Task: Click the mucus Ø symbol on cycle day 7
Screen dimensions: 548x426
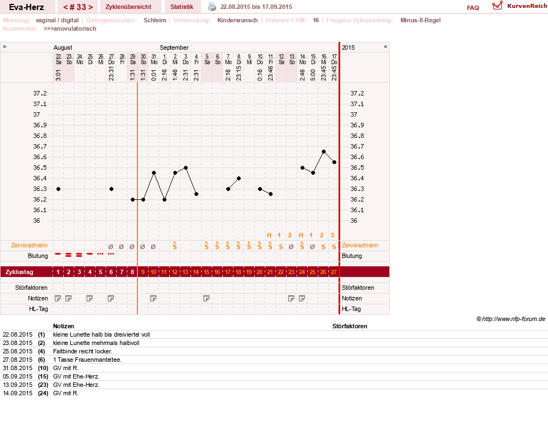Action: coord(121,247)
